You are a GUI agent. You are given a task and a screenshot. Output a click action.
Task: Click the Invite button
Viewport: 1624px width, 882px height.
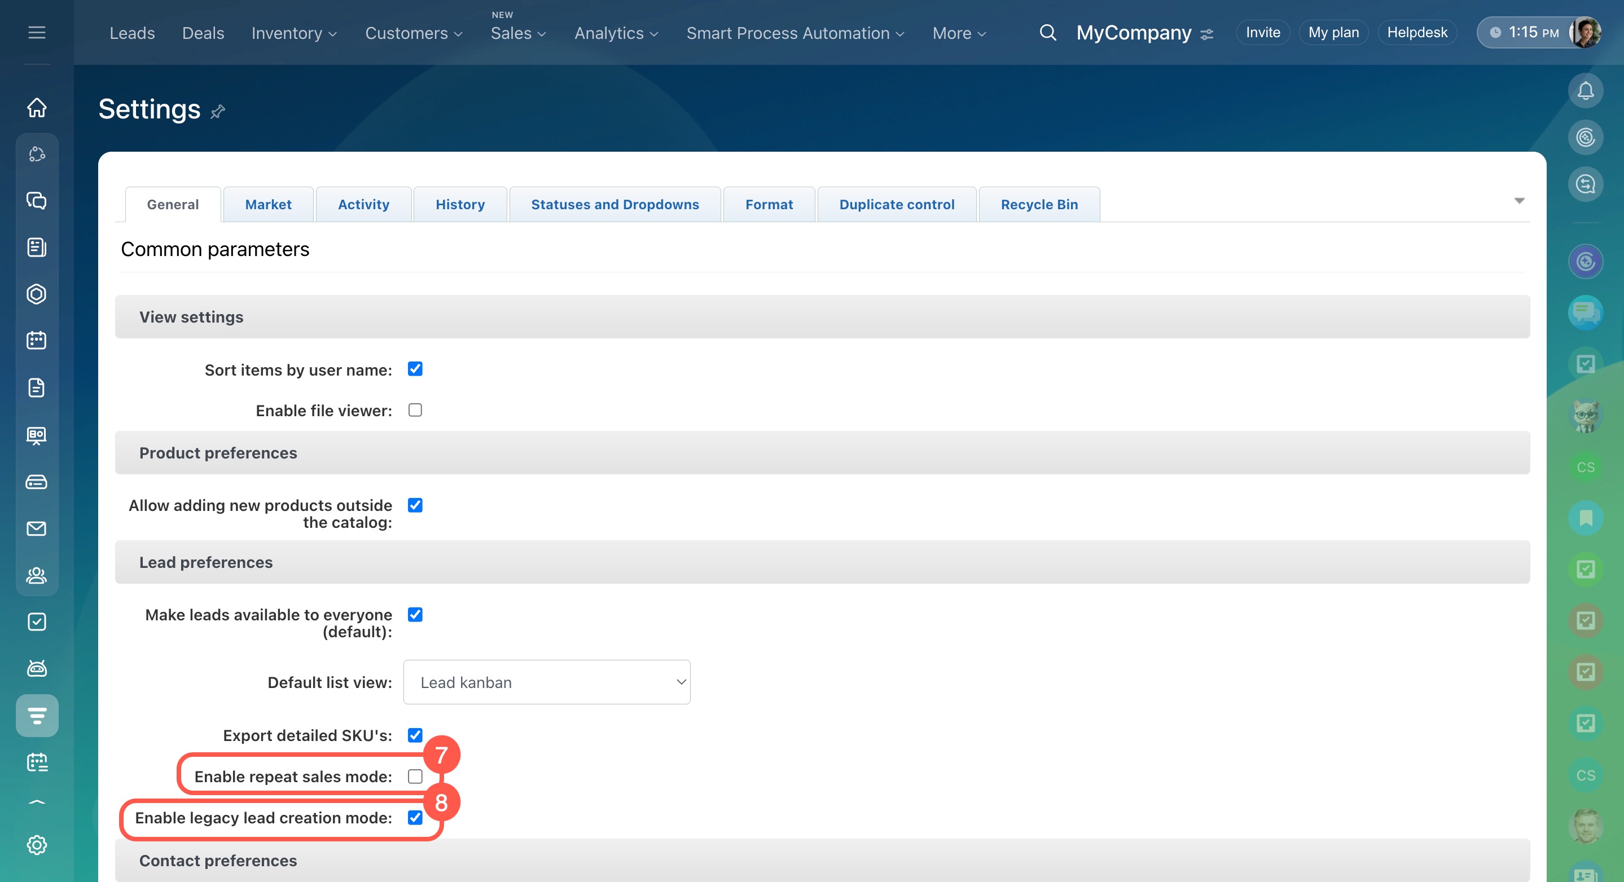click(x=1262, y=33)
